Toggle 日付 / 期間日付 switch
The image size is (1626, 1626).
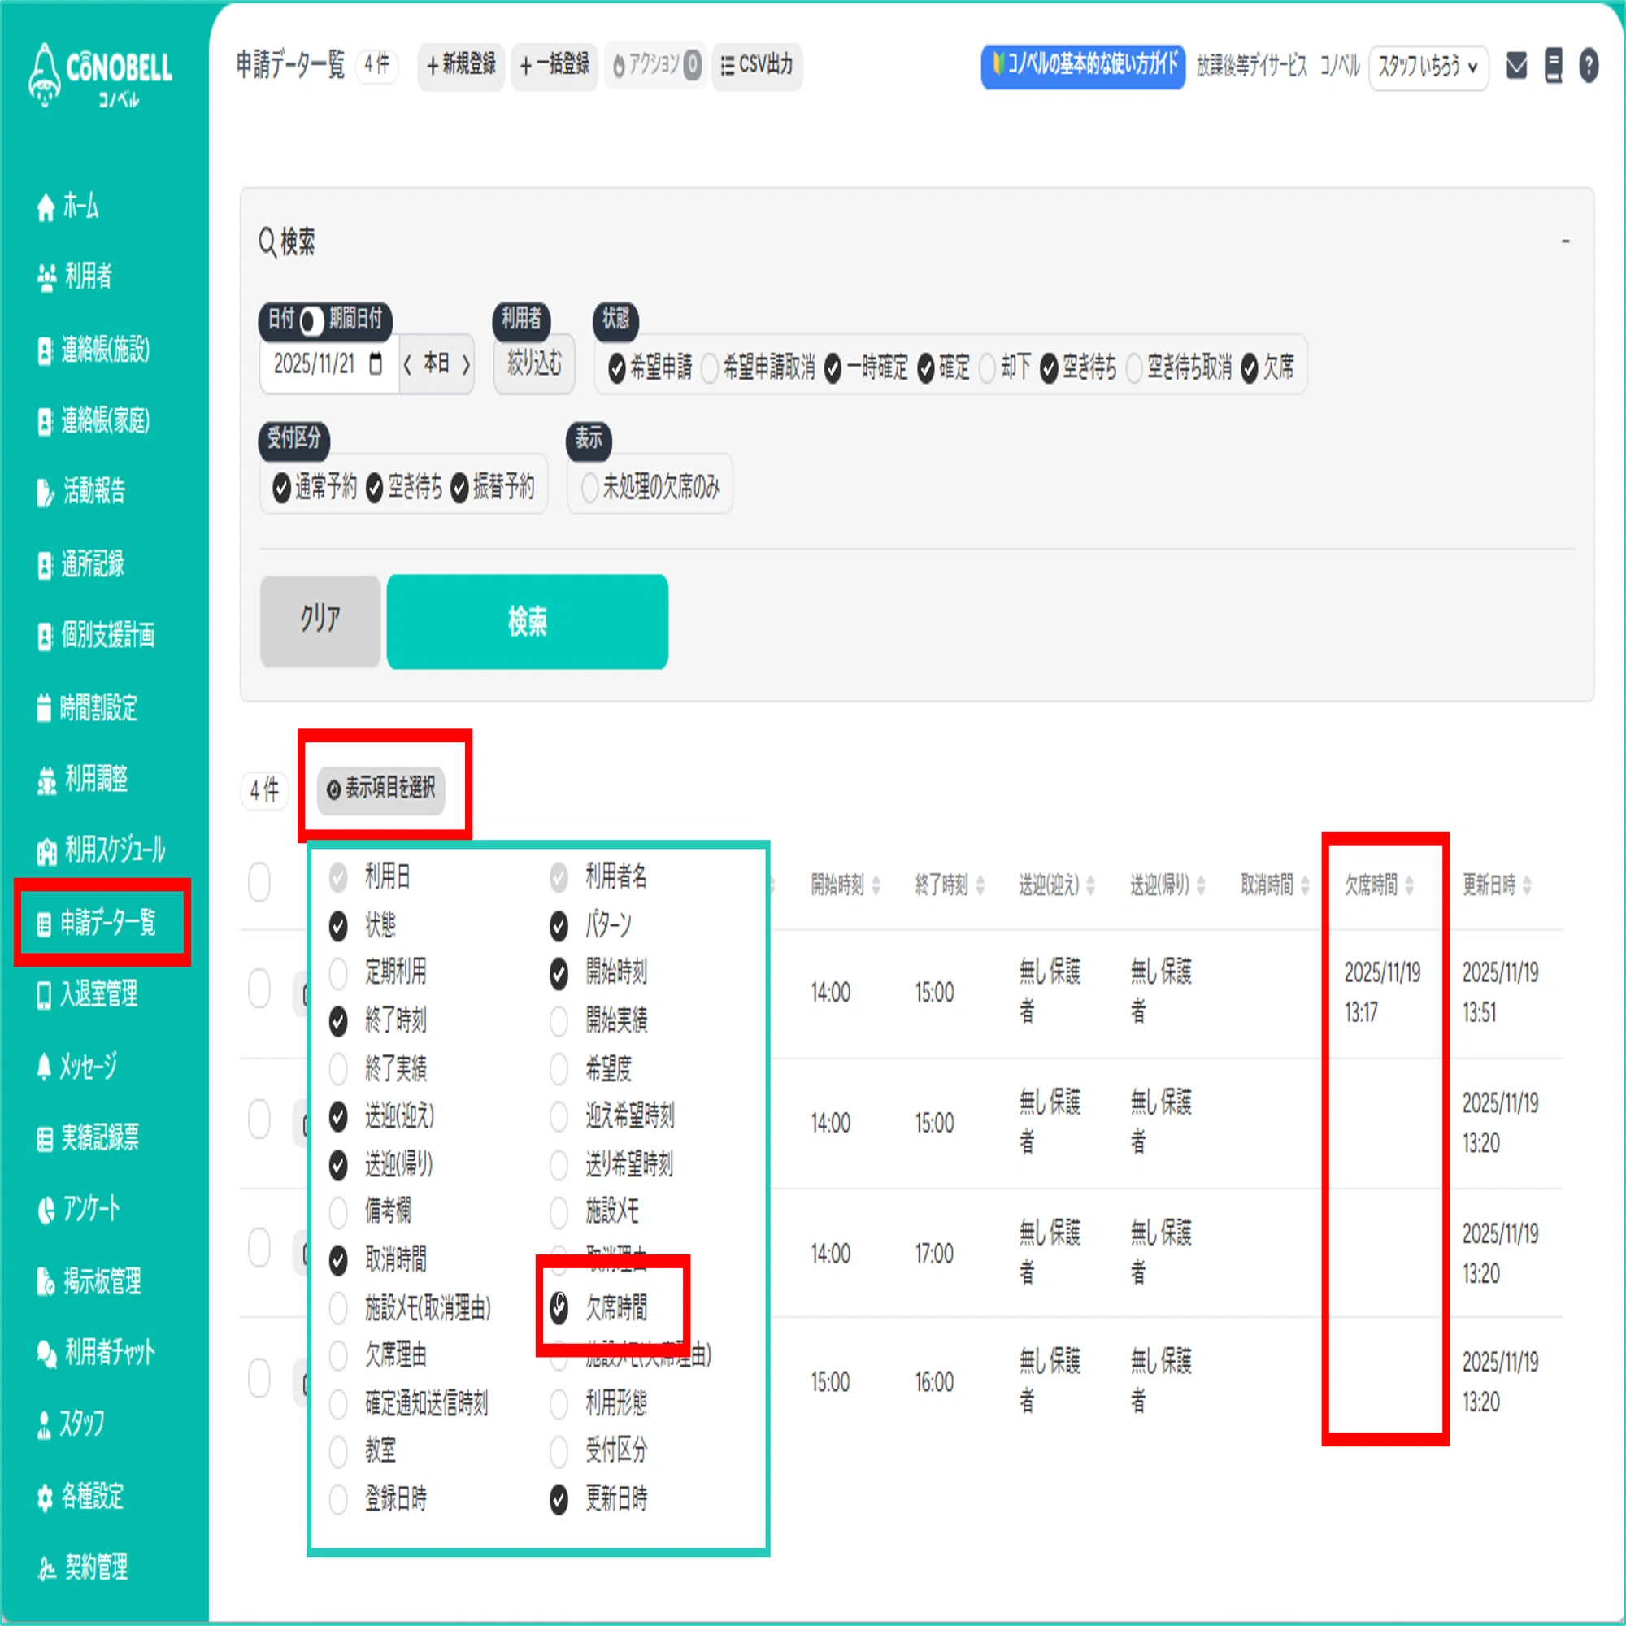(x=311, y=320)
